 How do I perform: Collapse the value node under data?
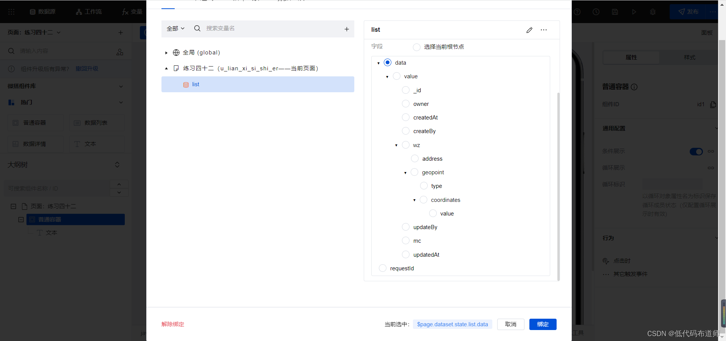[387, 77]
